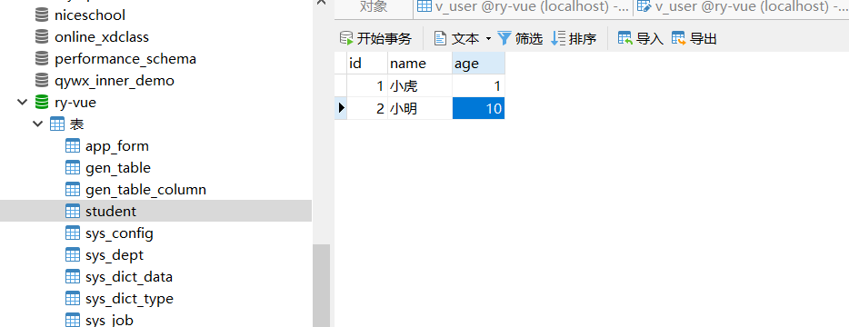The height and width of the screenshot is (327, 849).
Task: Select the row indicator arrow of row 2
Action: (341, 108)
